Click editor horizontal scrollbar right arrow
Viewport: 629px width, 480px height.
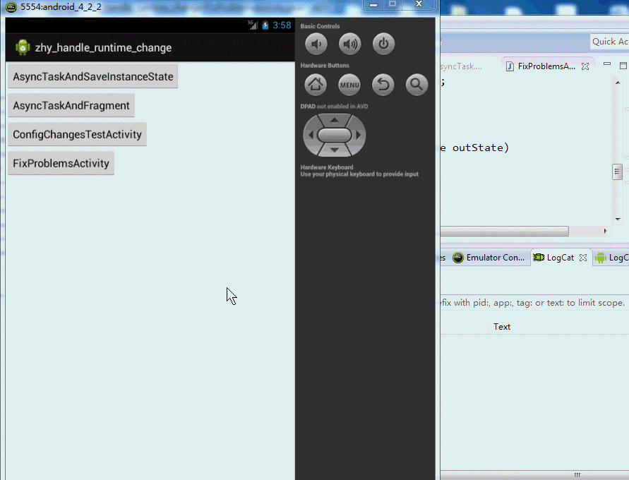[605, 231]
